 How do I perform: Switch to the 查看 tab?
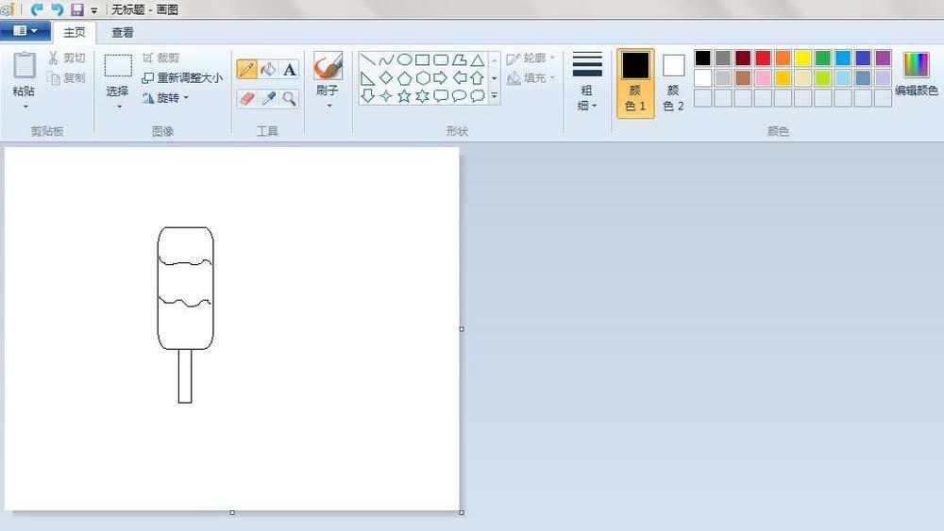pyautogui.click(x=123, y=32)
